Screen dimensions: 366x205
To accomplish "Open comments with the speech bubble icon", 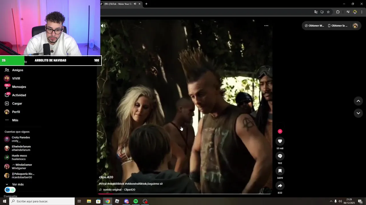I will pyautogui.click(x=280, y=156).
